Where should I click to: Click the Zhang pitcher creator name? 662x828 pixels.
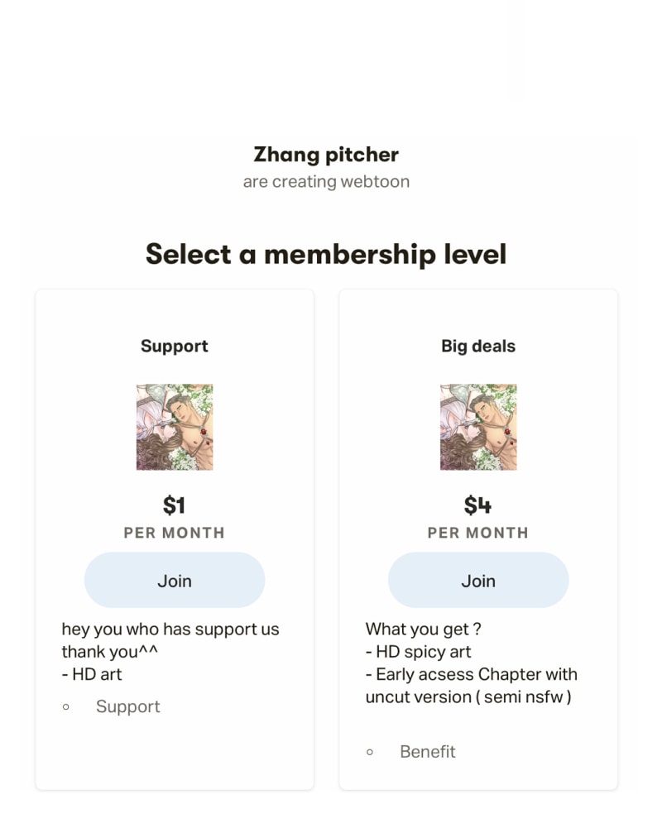[326, 155]
